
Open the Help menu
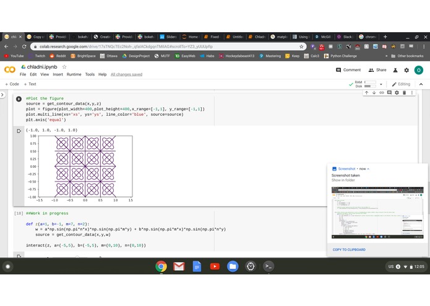point(102,74)
